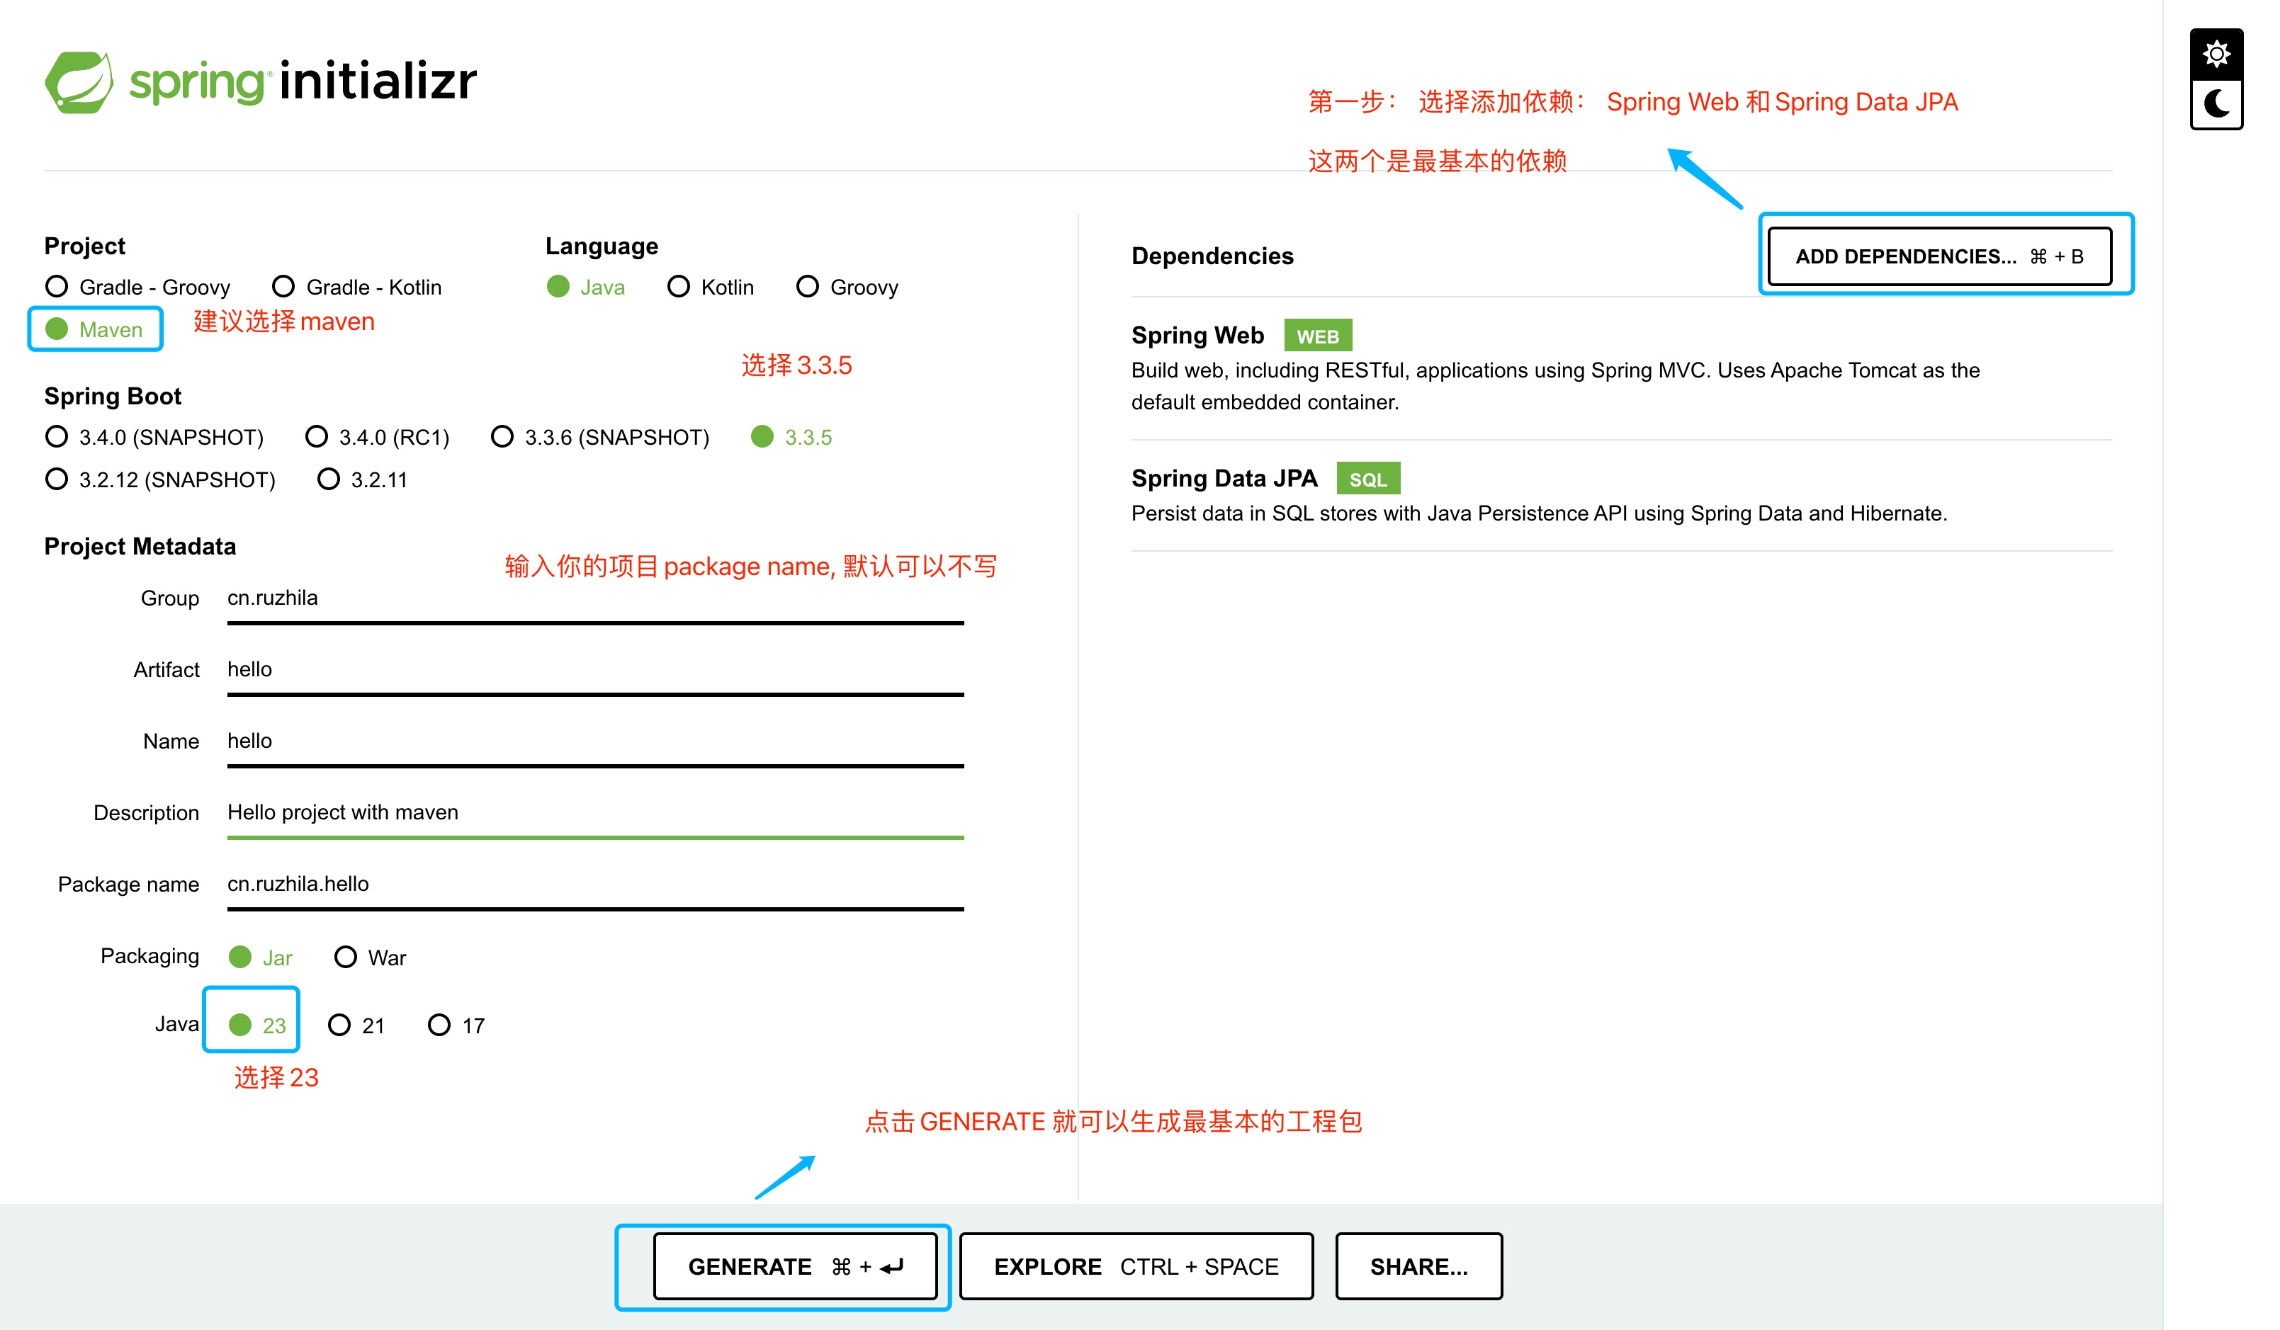The width and height of the screenshot is (2280, 1330).
Task: Choose Java language
Action: 585,287
